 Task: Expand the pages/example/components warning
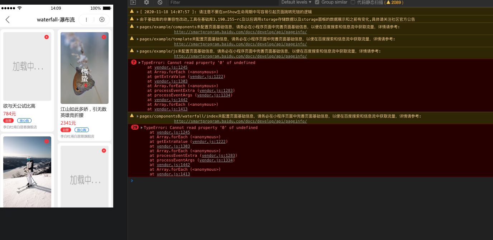(x=137, y=27)
